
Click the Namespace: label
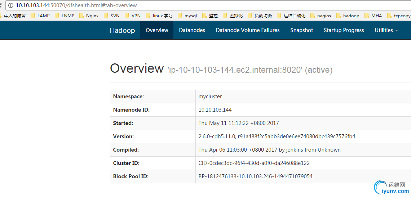coord(128,97)
